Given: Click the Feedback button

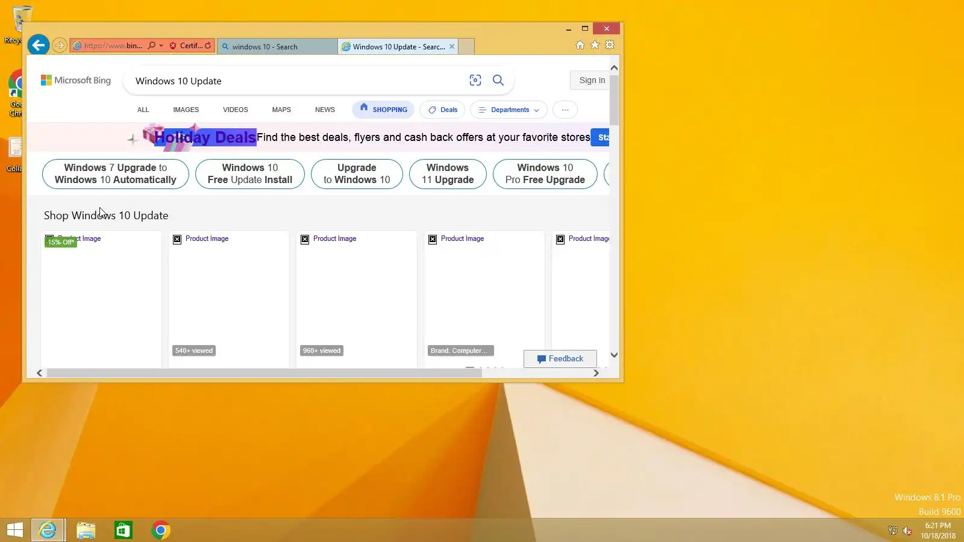Looking at the screenshot, I should click(560, 358).
